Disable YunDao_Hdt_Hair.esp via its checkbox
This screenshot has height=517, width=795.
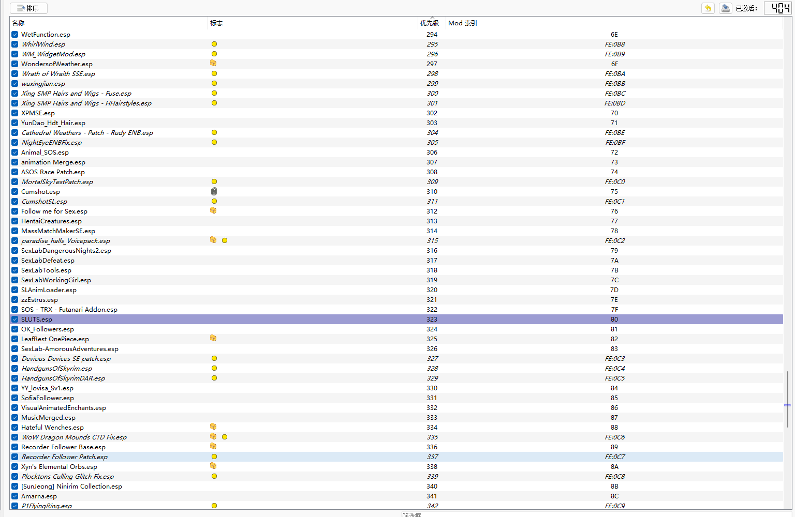tap(15, 123)
